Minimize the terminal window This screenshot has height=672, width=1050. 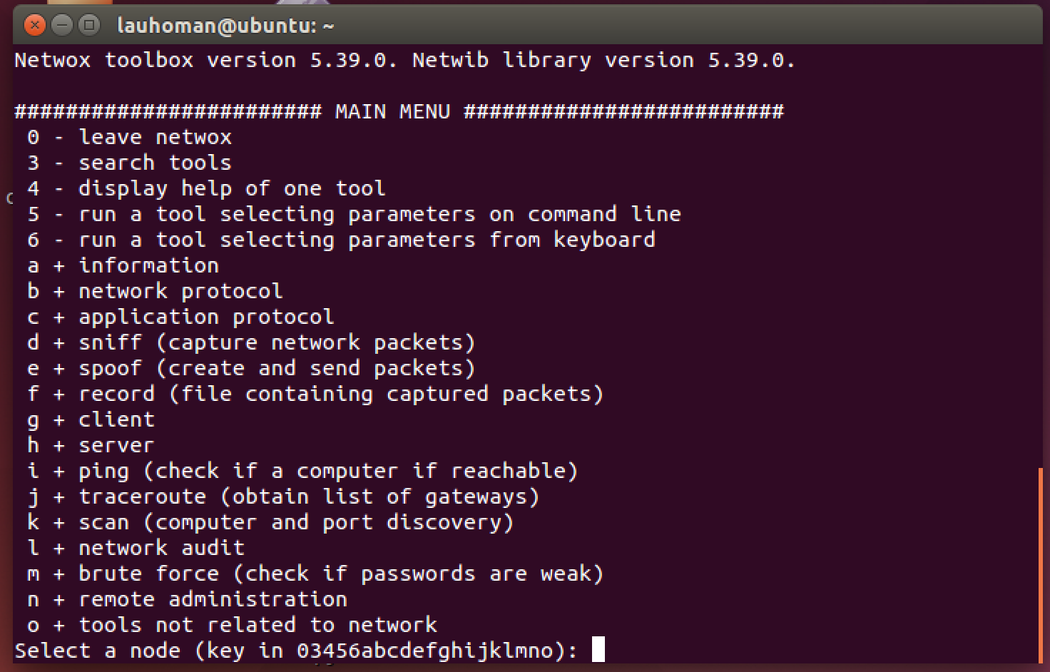pyautogui.click(x=62, y=26)
